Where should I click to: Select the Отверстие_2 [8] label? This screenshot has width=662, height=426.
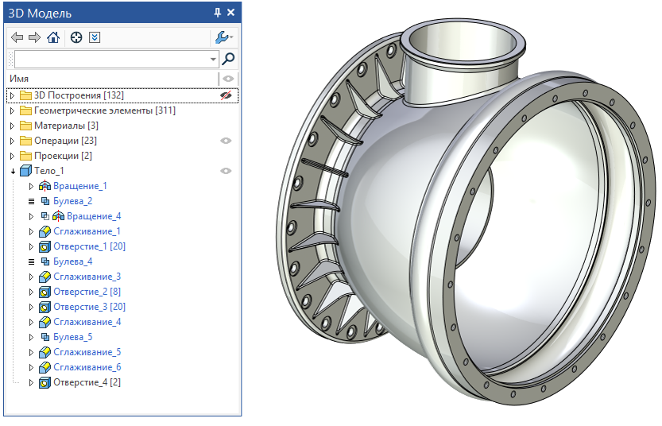pos(87,292)
